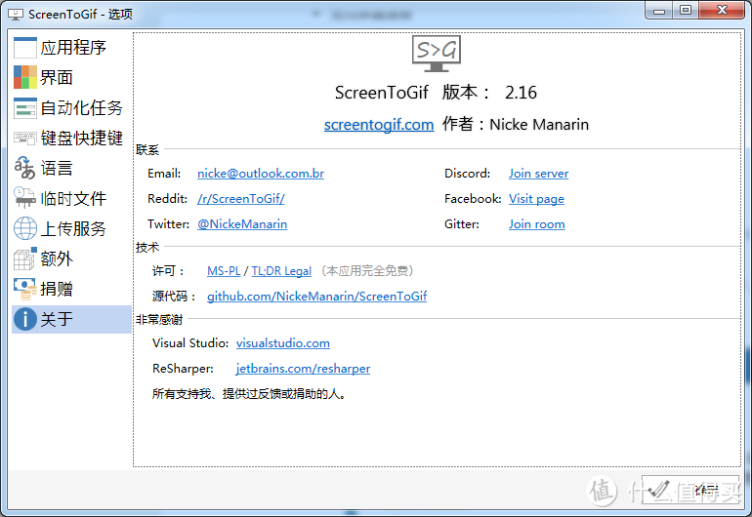Click the ScreenToGif title bar icon
Screen dimensions: 752x517
16,14
